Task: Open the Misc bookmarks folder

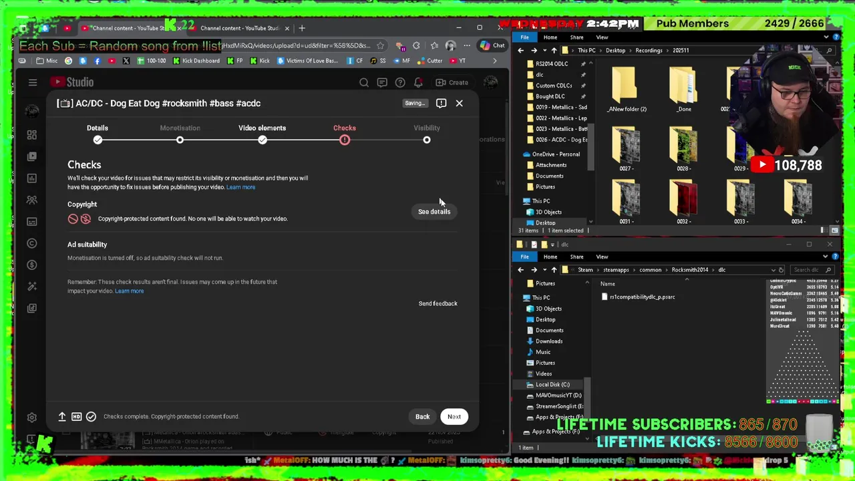Action: (x=47, y=61)
